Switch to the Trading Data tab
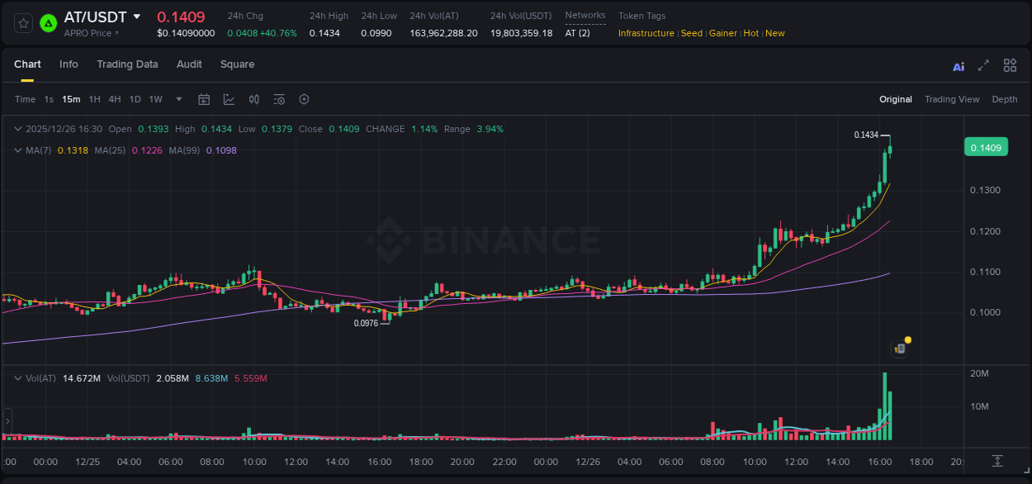This screenshot has height=484, width=1032. click(127, 64)
